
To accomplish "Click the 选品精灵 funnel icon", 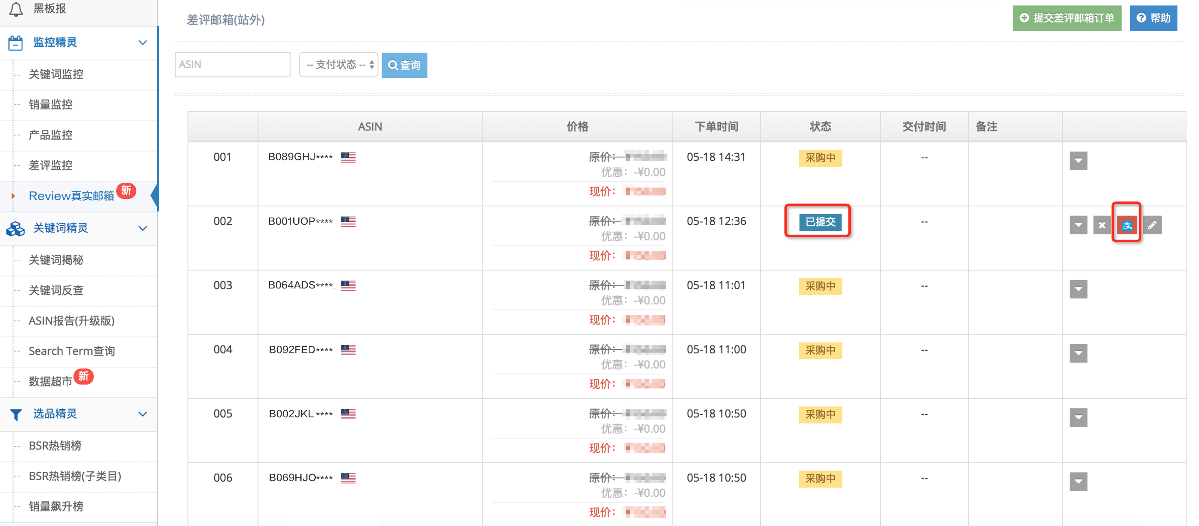I will tap(15, 414).
